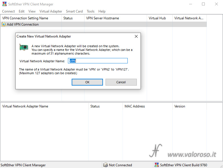Select the Add VPN Connection row text

pyautogui.click(x=23, y=24)
